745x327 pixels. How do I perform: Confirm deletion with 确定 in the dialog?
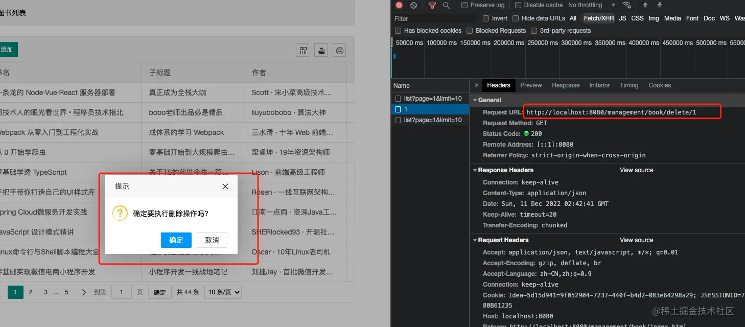(176, 240)
